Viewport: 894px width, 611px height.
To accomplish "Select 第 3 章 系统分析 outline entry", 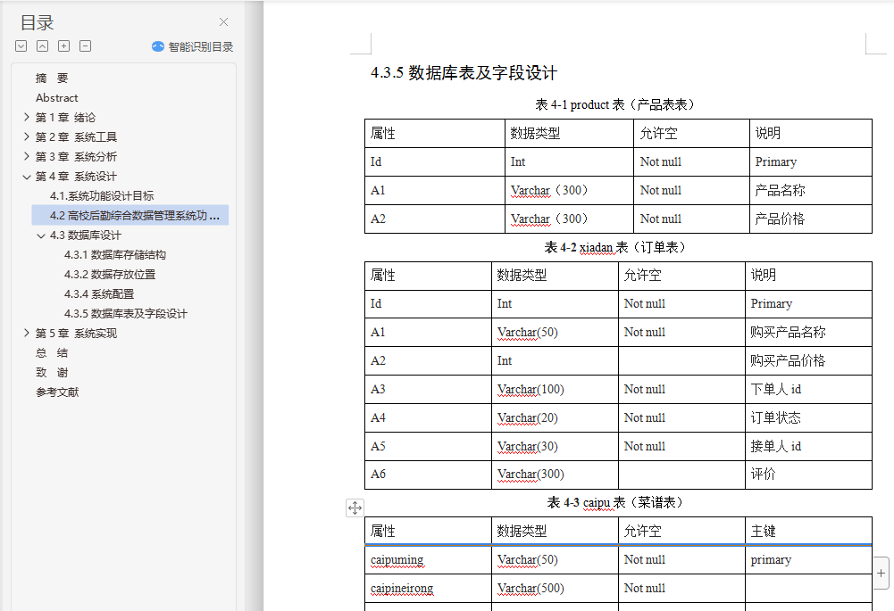I will (x=76, y=157).
